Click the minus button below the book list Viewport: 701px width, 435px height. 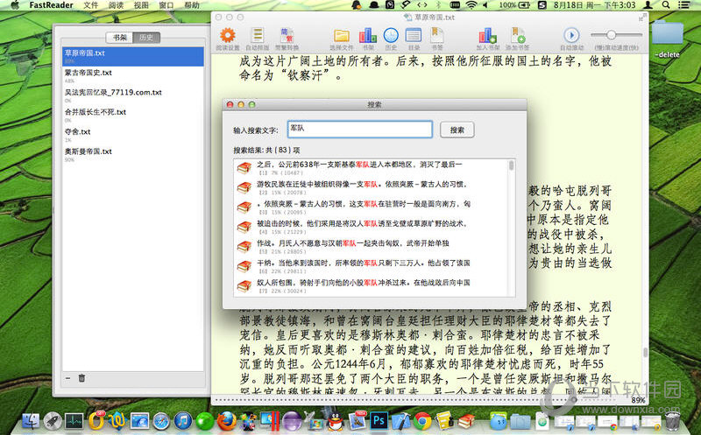(x=68, y=378)
